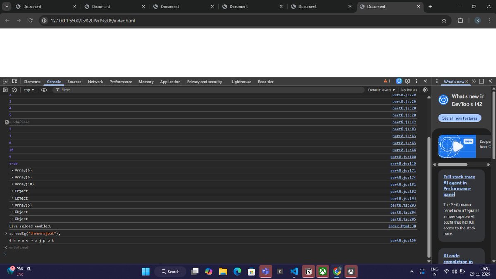Viewport: 496px width, 279px height.
Task: Open the top frame context dropdown
Action: pyautogui.click(x=28, y=89)
